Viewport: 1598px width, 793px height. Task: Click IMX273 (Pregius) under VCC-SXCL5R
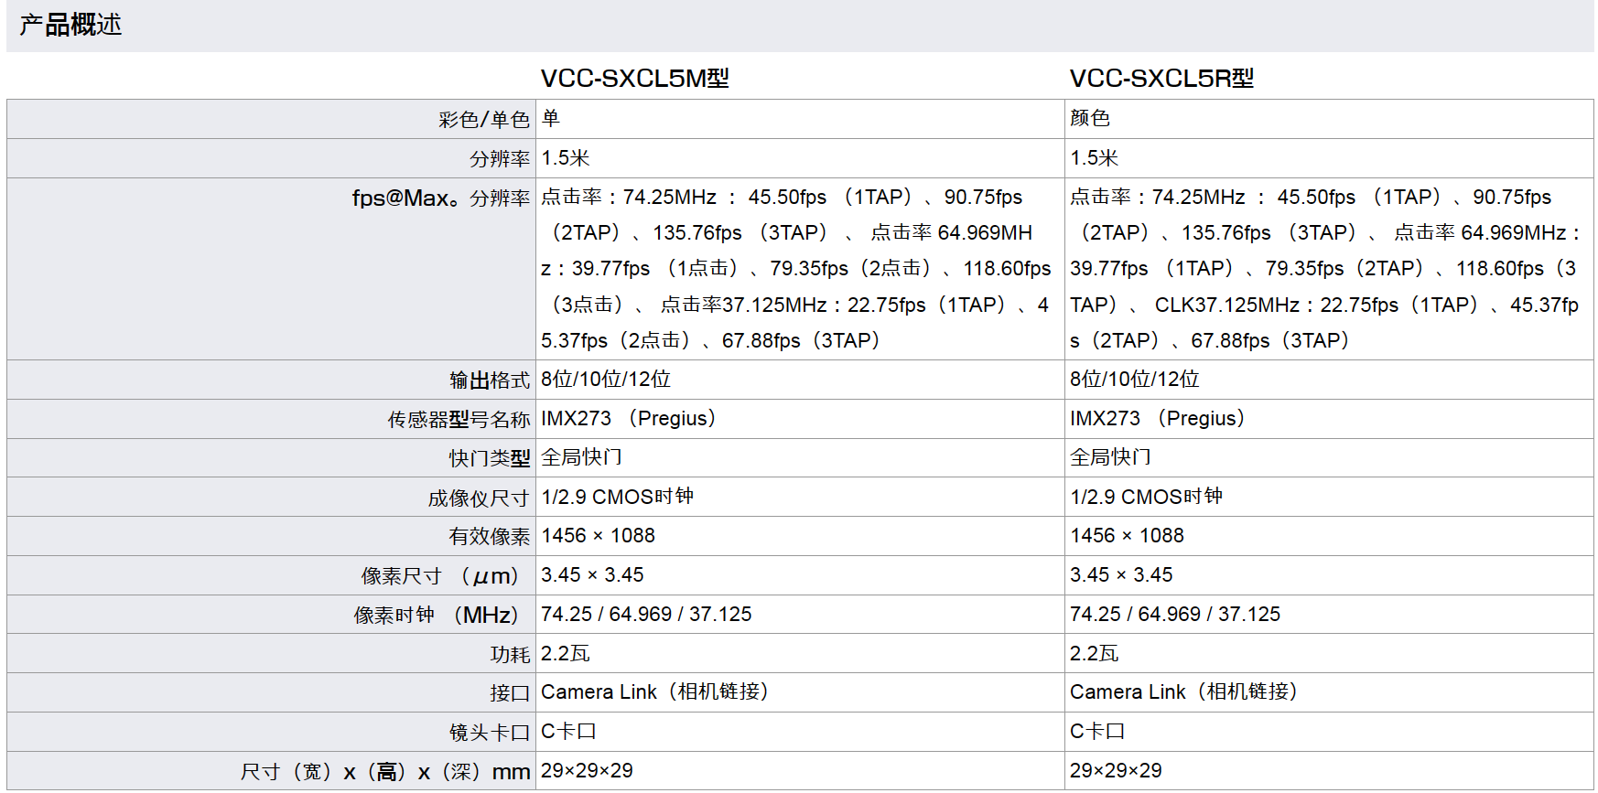(1158, 419)
